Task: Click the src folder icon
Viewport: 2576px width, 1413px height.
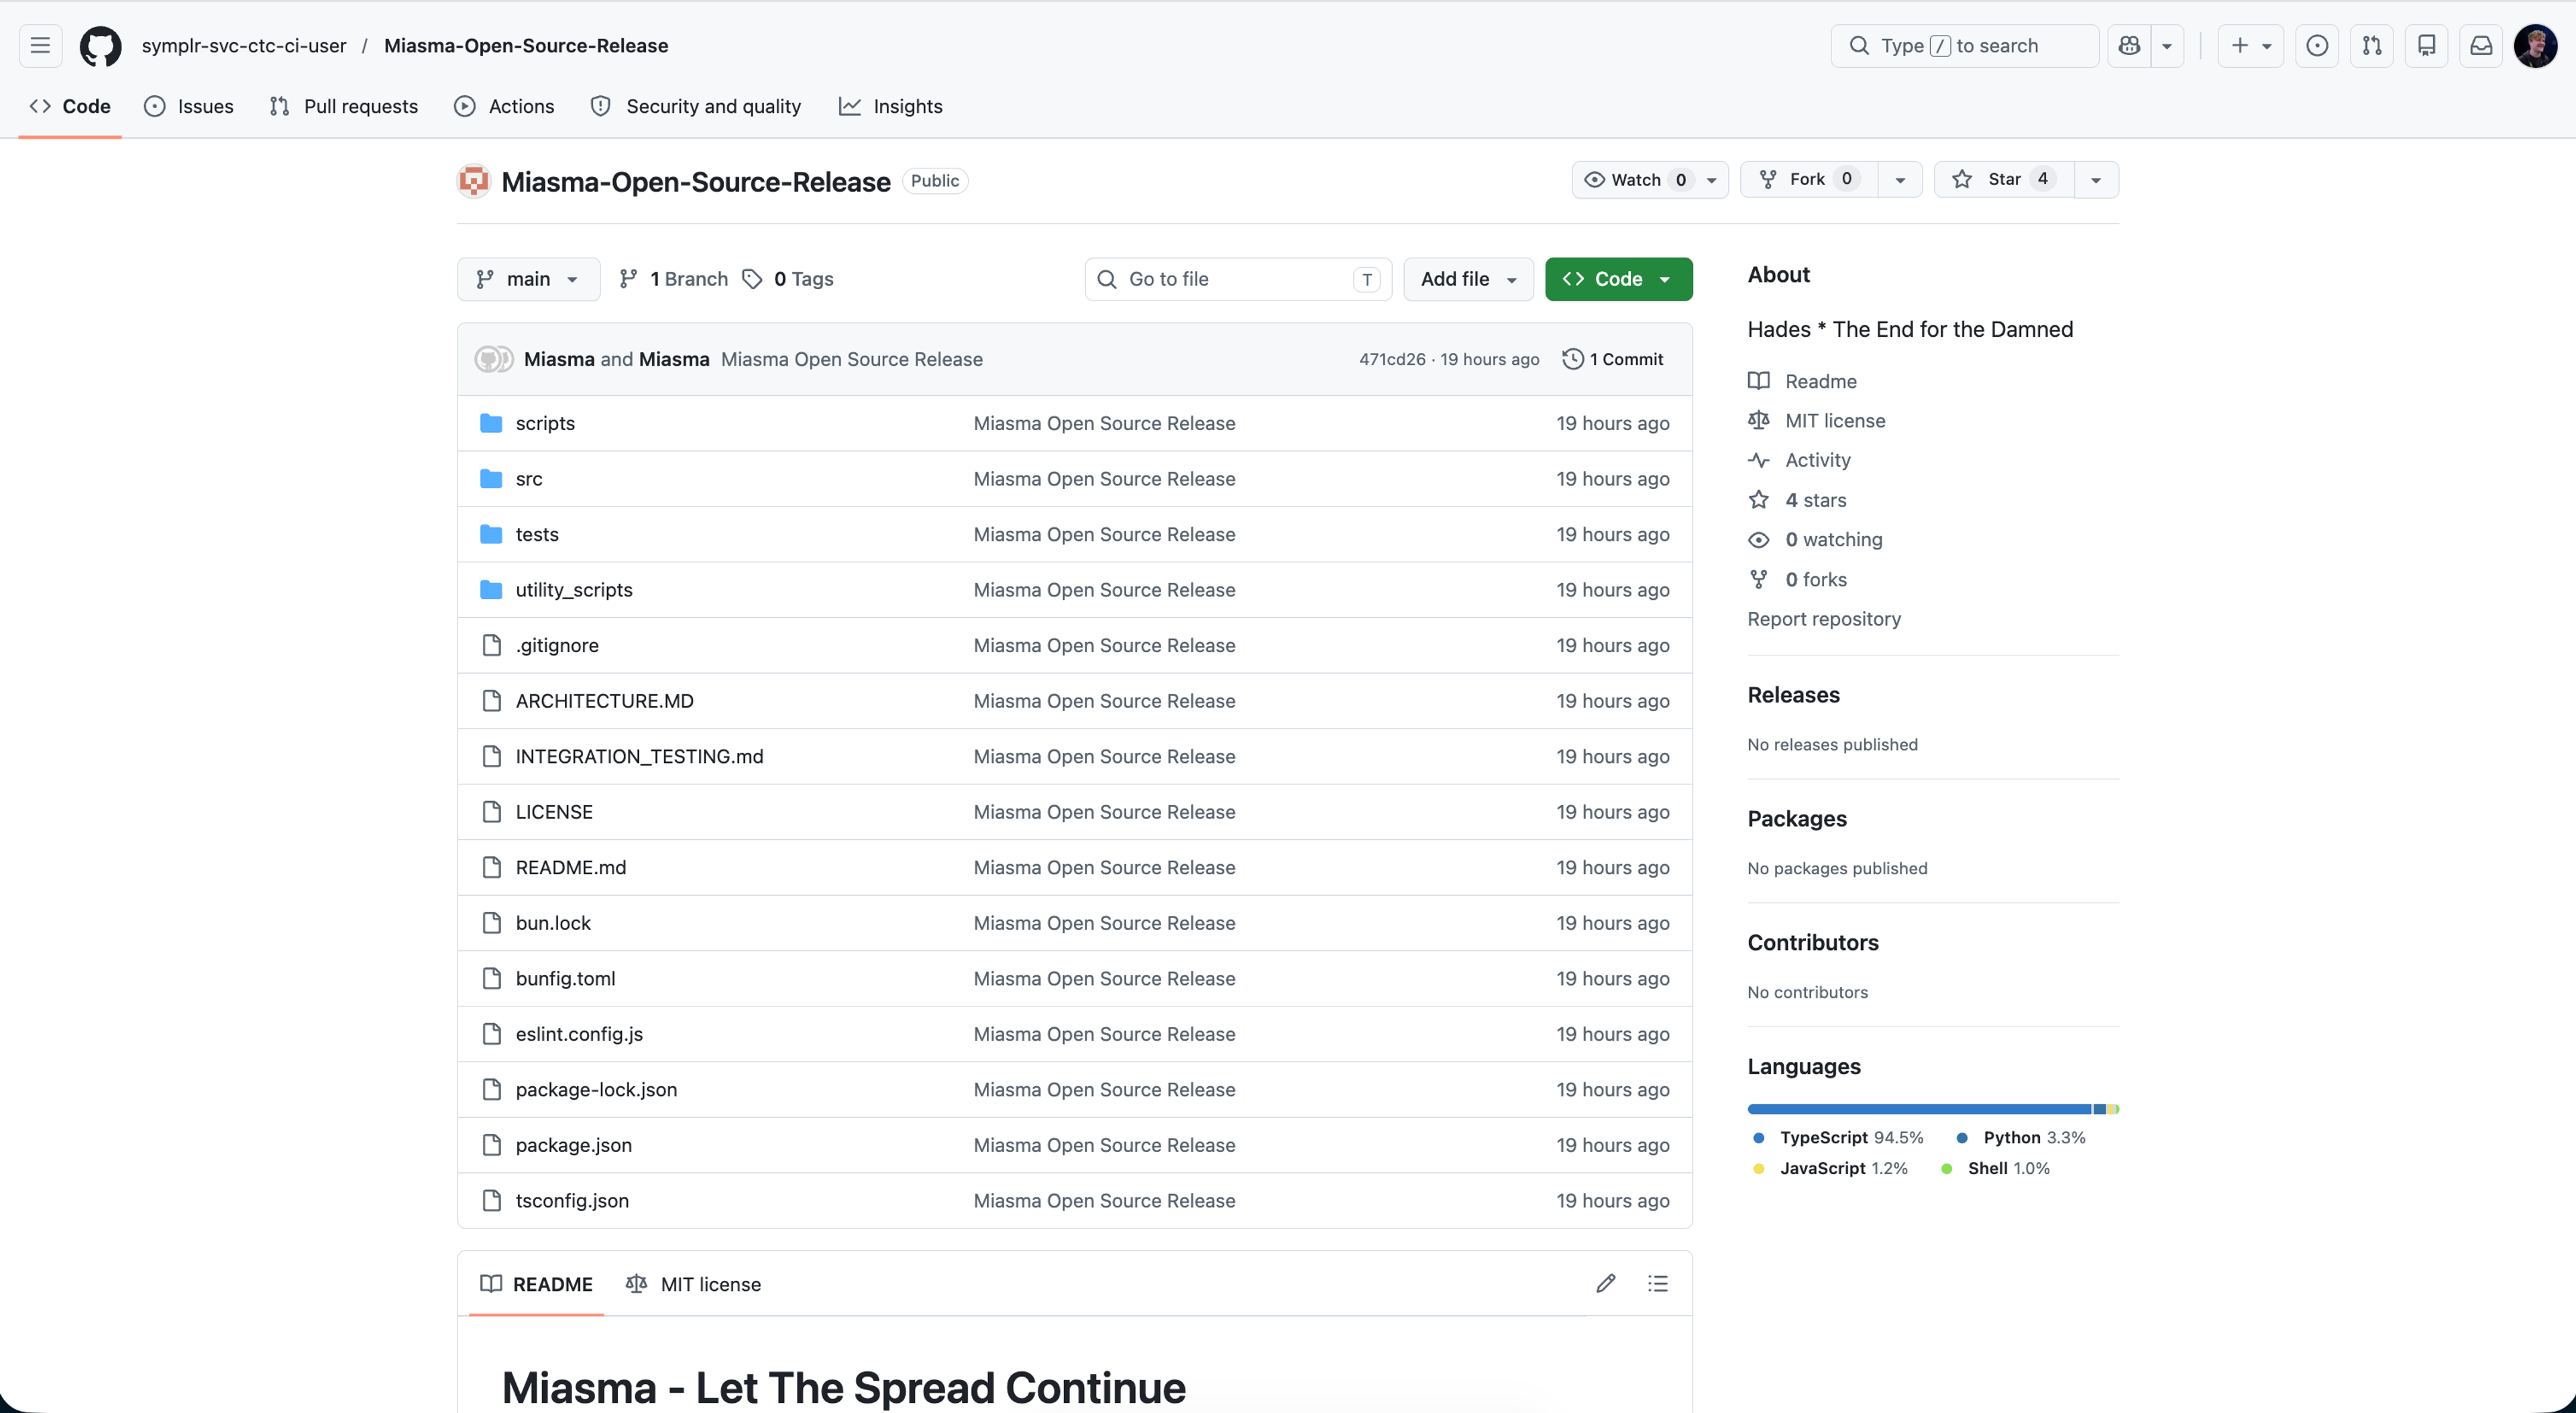Action: pos(491,479)
